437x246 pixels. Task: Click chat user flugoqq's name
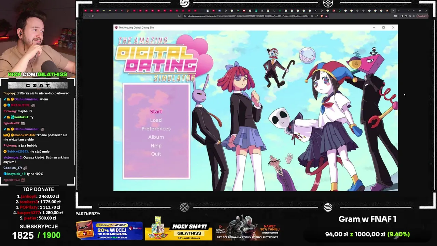coord(10,93)
